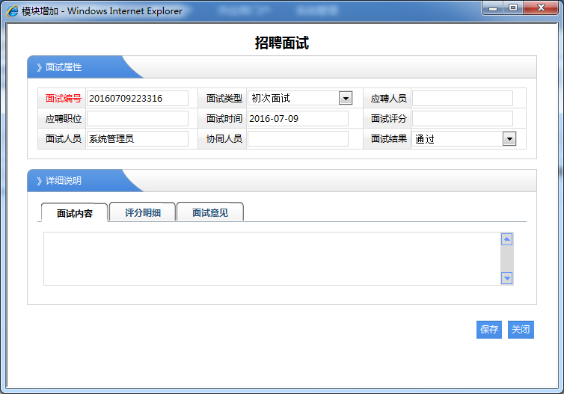Maximize the browser window
The width and height of the screenshot is (564, 394).
(x=513, y=7)
